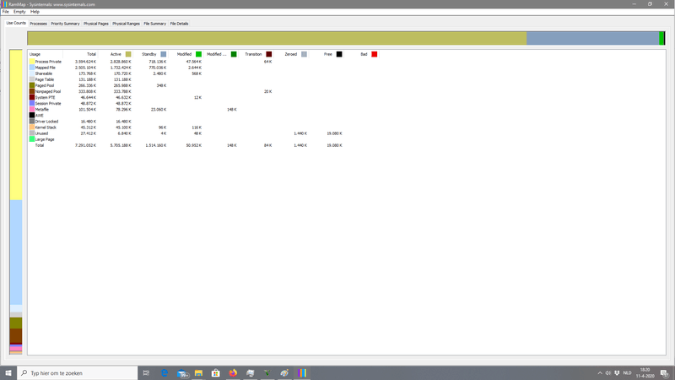The height and width of the screenshot is (380, 675).
Task: Click Mapped File standby 770.036 K value
Action: pos(157,68)
